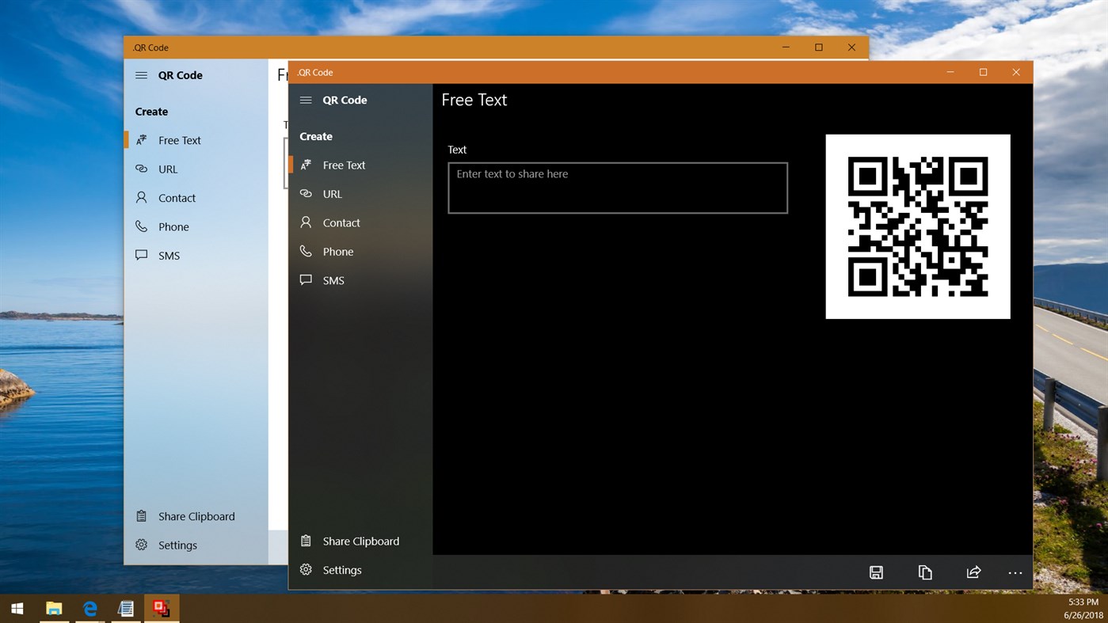Select URL from the Create menu
This screenshot has width=1108, height=623.
[331, 193]
